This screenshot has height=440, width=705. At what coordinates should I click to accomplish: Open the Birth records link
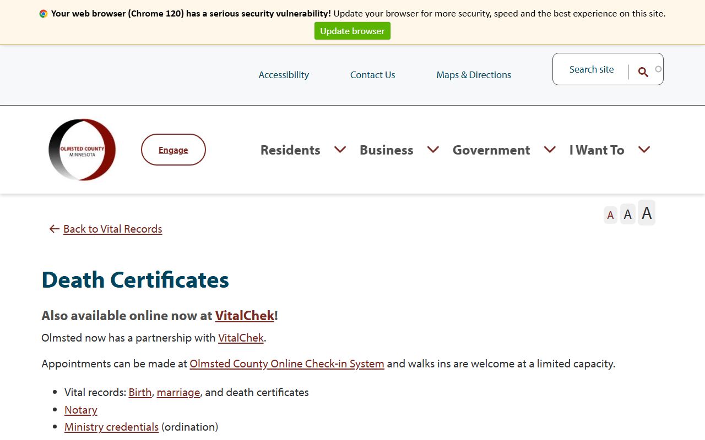[140, 392]
